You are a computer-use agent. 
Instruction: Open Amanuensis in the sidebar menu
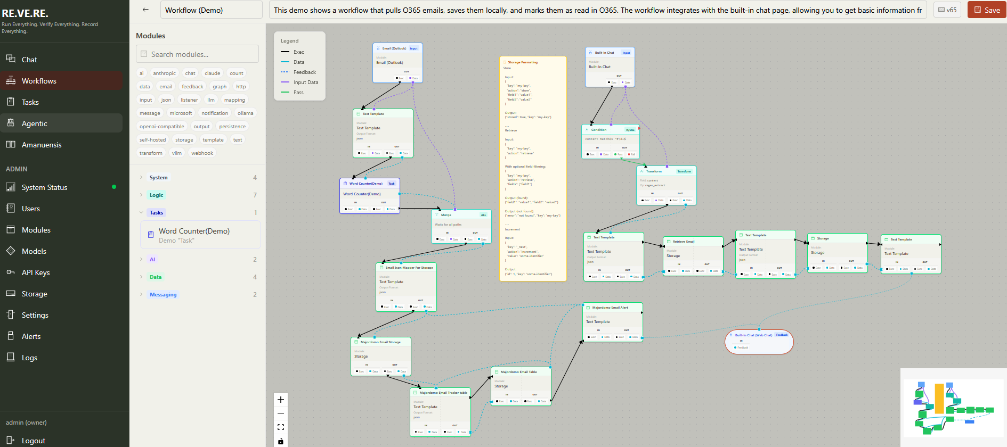coord(61,145)
